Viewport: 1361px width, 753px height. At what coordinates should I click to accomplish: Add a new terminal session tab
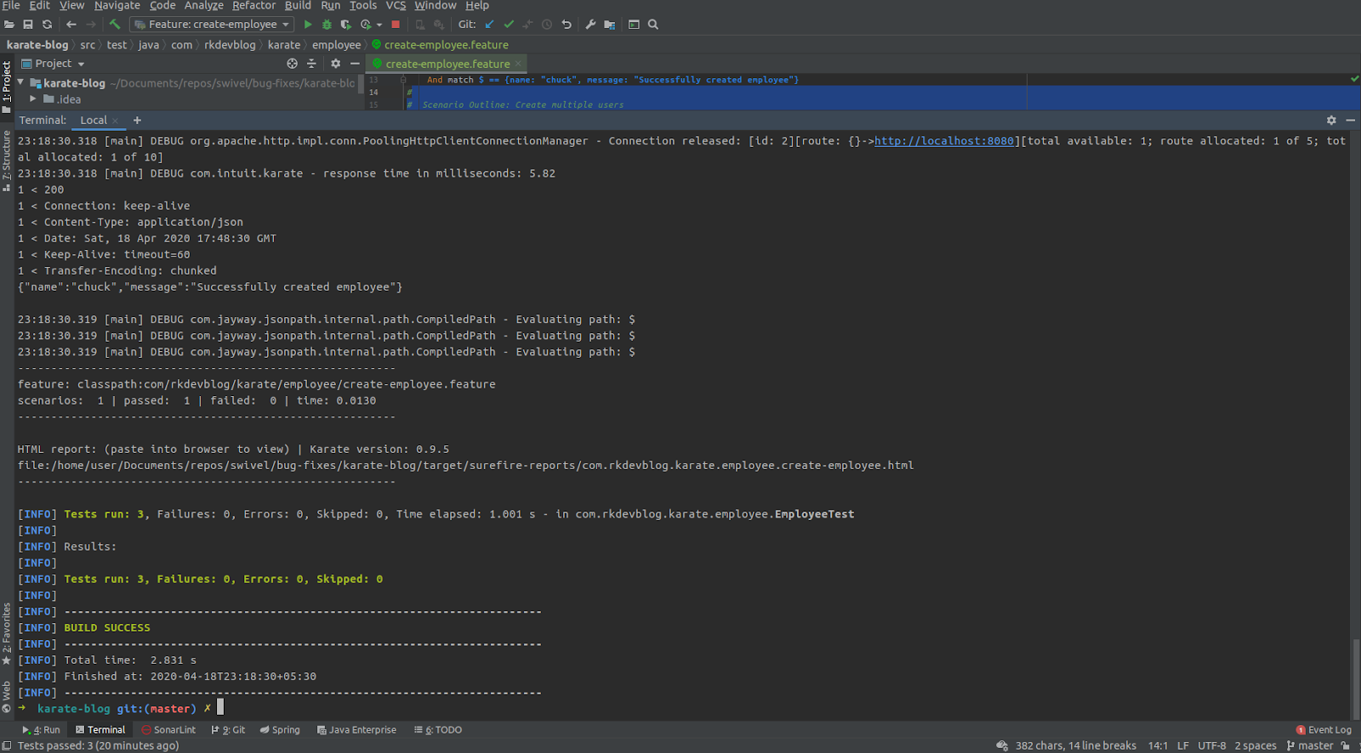point(137,121)
